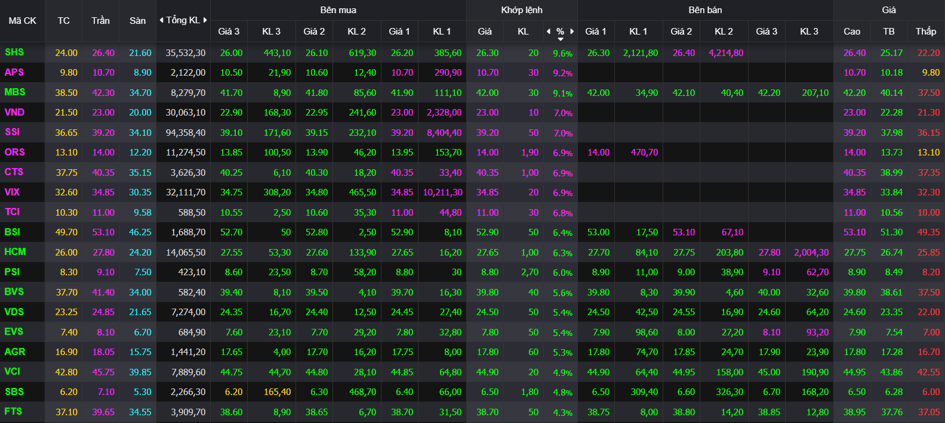Screen dimensions: 945x423
Task: Click VCI low price 42.55
Action: pyautogui.click(x=929, y=372)
